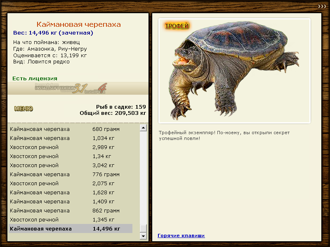Select the Каймановая черепаха 862 грамм entry
Screen dimensions: 330x247
tap(70, 210)
